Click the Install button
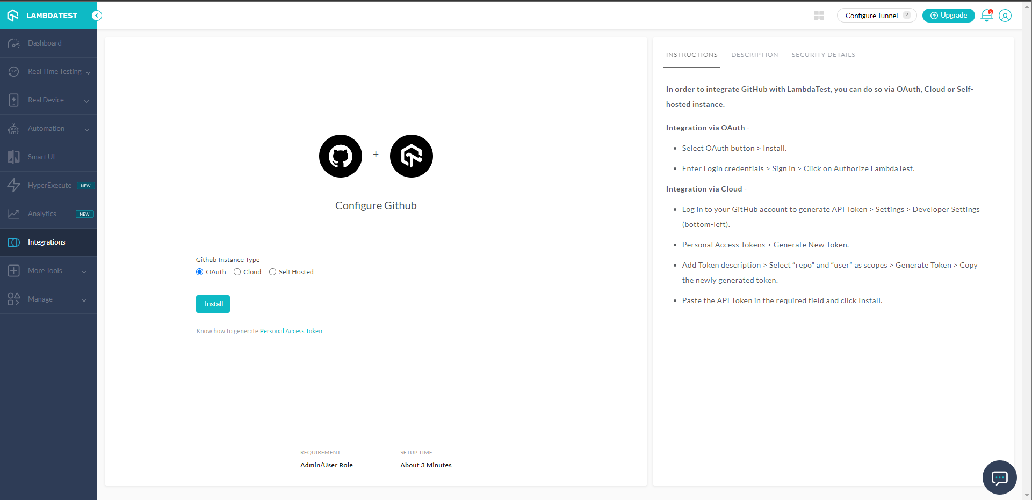Viewport: 1032px width, 500px height. click(213, 304)
